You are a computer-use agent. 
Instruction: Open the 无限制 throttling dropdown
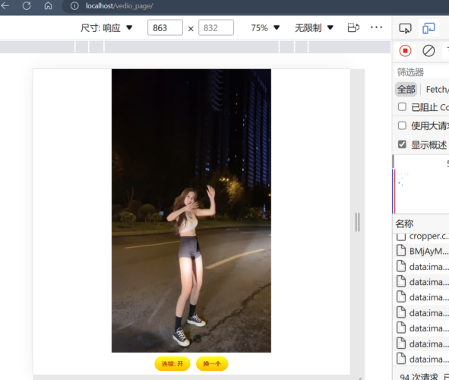pyautogui.click(x=314, y=28)
